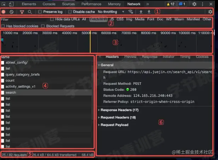
Task: Select the query_category_briefs request
Action: [x=46, y=75]
